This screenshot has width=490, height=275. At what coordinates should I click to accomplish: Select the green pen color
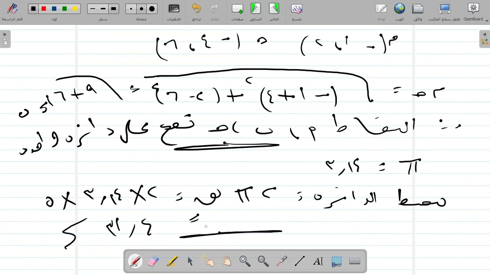64,9
